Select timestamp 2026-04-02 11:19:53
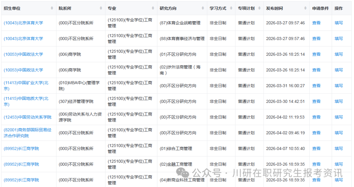The height and width of the screenshot is (187, 354). (x=285, y=117)
